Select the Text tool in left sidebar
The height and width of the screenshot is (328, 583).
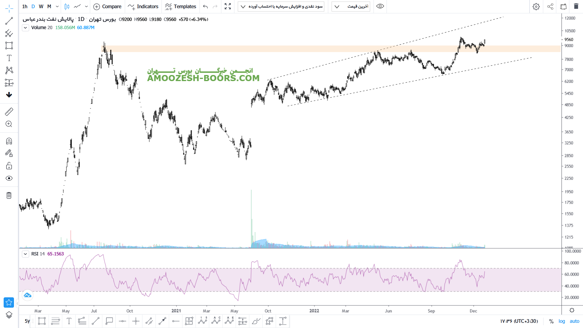pos(9,58)
